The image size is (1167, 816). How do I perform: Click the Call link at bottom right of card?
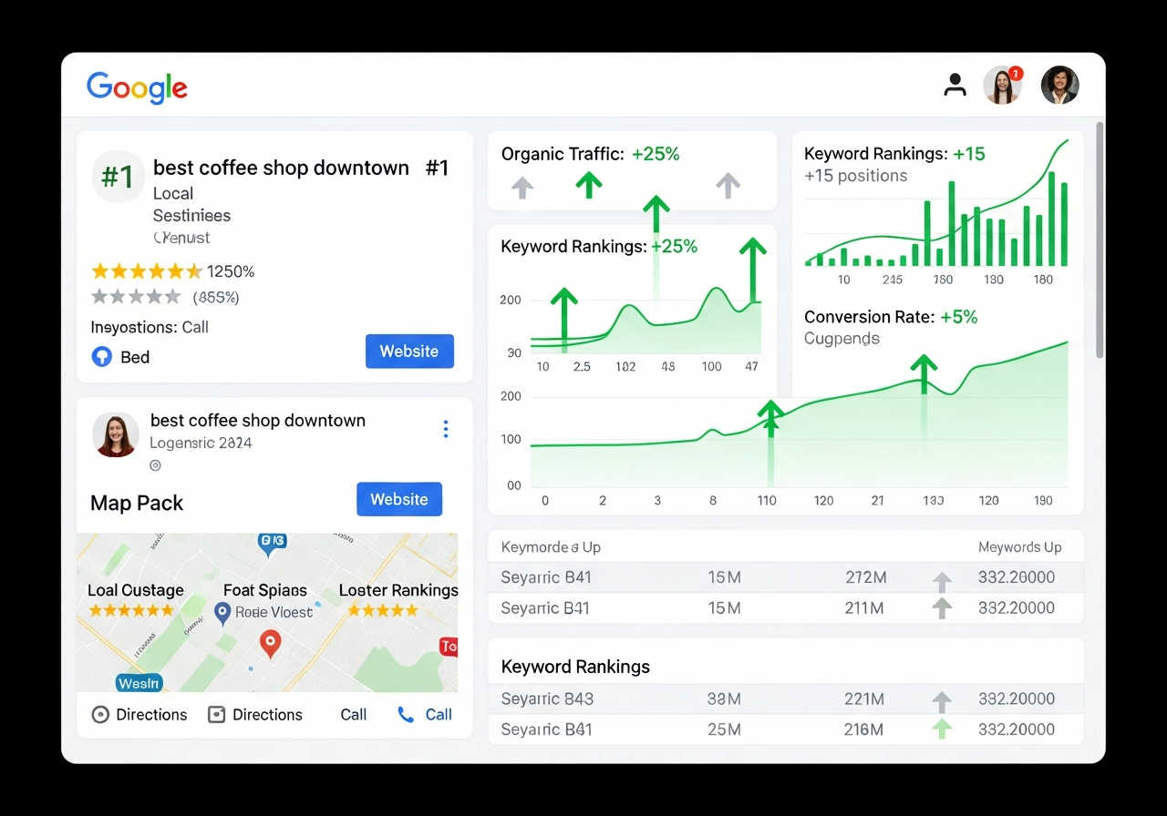(x=438, y=714)
